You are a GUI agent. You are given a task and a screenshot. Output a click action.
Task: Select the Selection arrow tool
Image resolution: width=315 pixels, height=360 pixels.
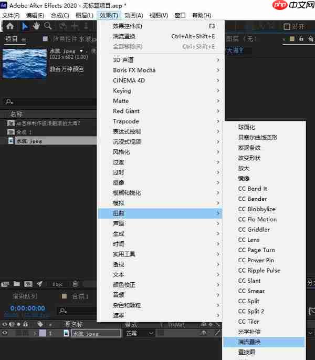pyautogui.click(x=25, y=26)
